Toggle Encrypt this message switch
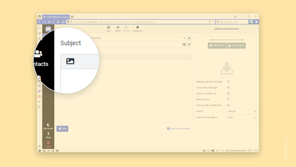This screenshot has height=167, width=296. point(229,88)
